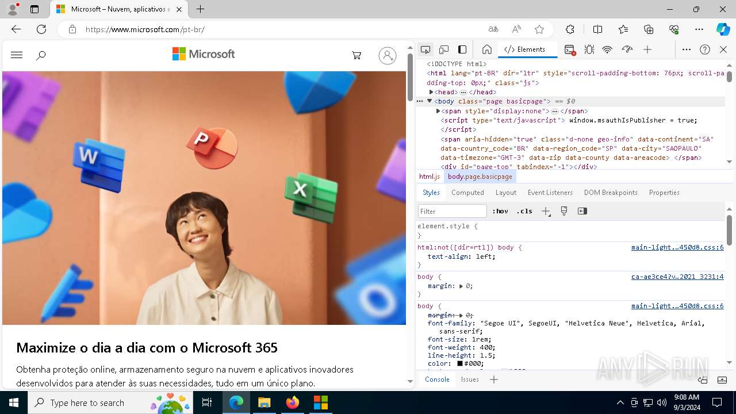Toggle the .cls element classes panel
This screenshot has height=414, width=736.
pos(524,211)
